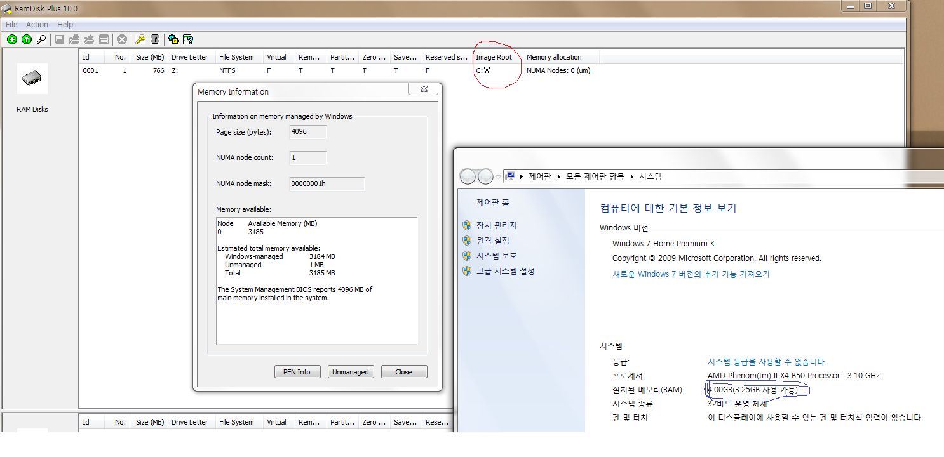This screenshot has height=457, width=944.
Task: Click the shield icon beside 시스템 보호
Action: point(467,256)
